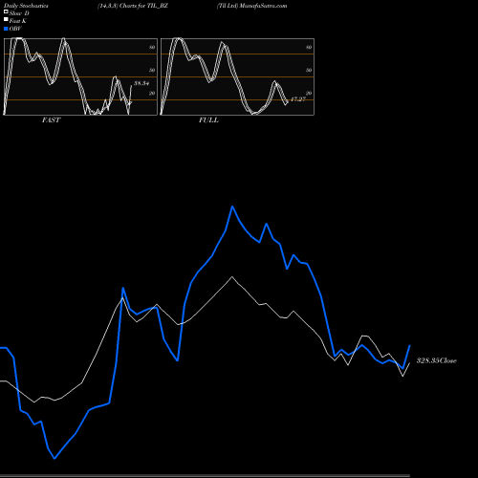
Task: Click the Slow D legend swatch
Action: point(6,12)
